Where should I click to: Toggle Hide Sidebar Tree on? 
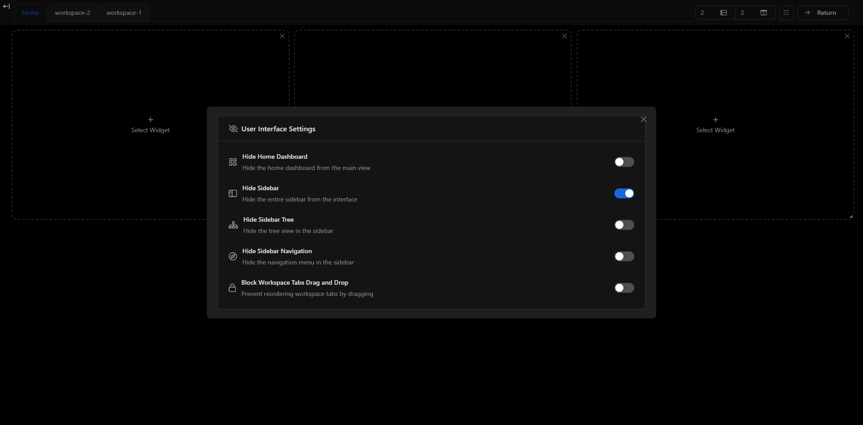pos(624,225)
